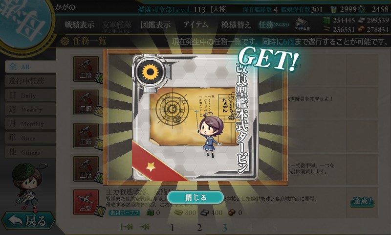Image resolution: width=391 pixels, height=235 pixels.
Task: Select the 週 Weekly quest filter
Action: point(30,109)
